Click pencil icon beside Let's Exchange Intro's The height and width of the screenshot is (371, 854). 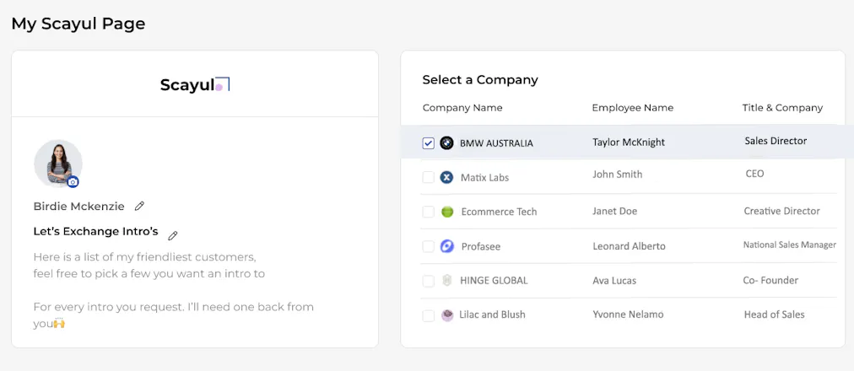pos(173,235)
